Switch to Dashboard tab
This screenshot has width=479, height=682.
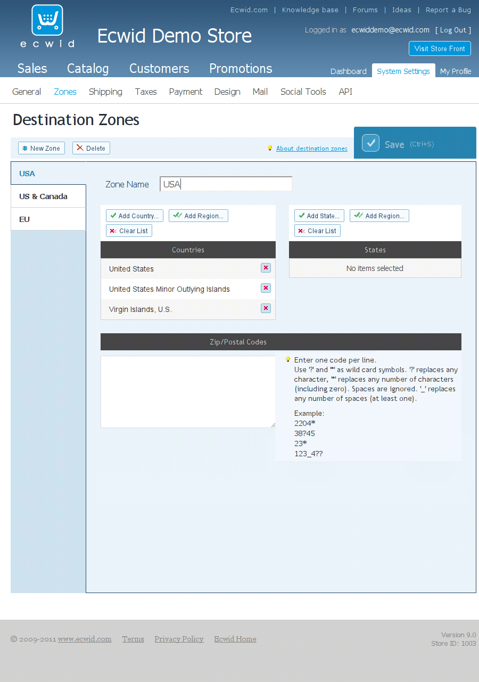[x=349, y=71]
